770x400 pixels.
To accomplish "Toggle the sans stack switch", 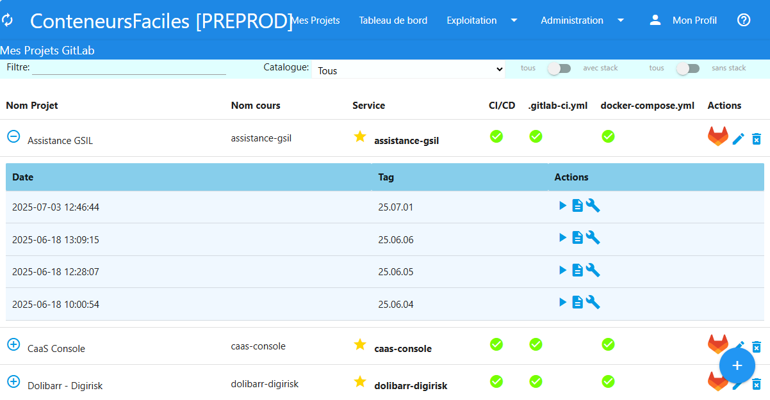I will [688, 68].
